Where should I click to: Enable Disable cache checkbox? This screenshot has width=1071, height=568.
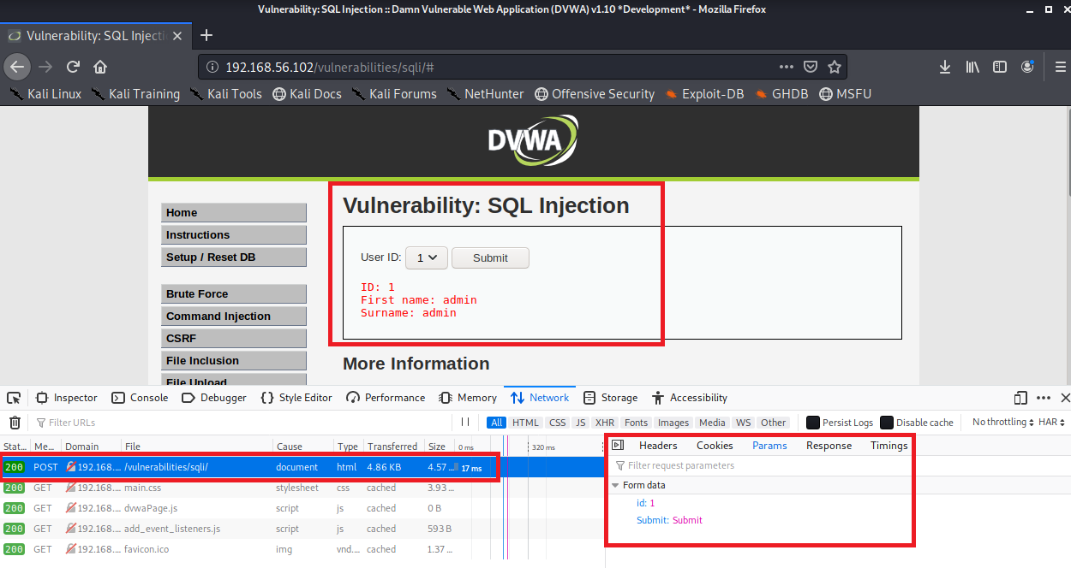click(887, 423)
